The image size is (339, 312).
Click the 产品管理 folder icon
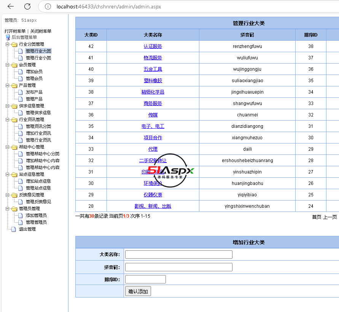click(14, 85)
